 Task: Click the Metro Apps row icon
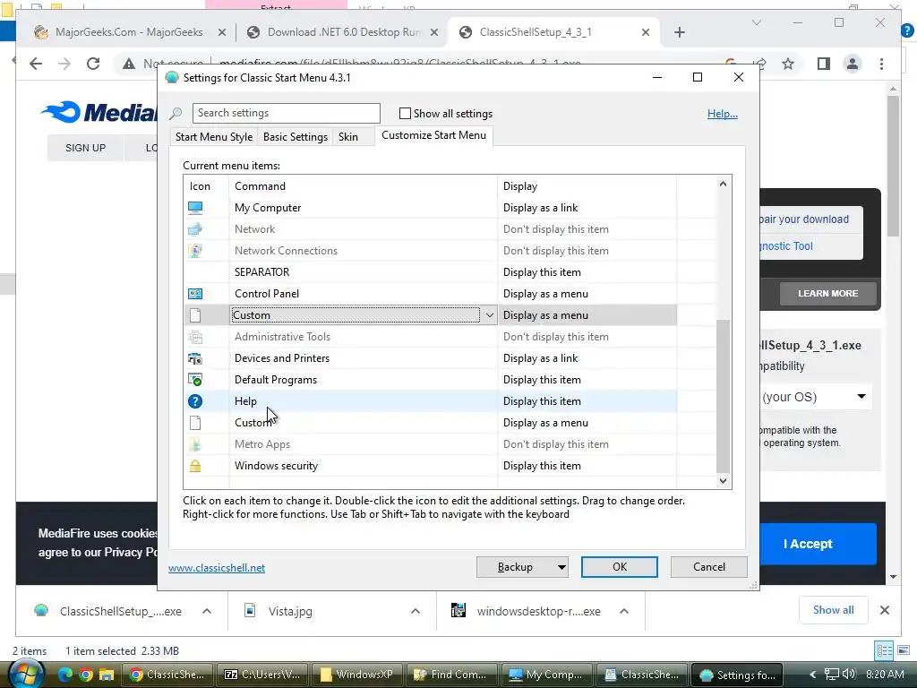[x=195, y=444]
